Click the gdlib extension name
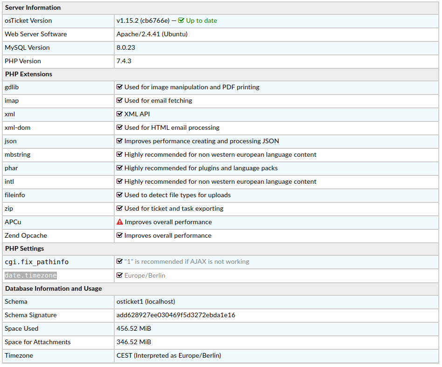The width and height of the screenshot is (442, 367). pos(12,87)
